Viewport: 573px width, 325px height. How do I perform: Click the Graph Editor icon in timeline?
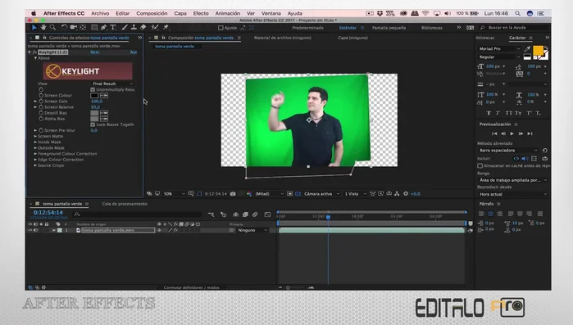point(267,214)
